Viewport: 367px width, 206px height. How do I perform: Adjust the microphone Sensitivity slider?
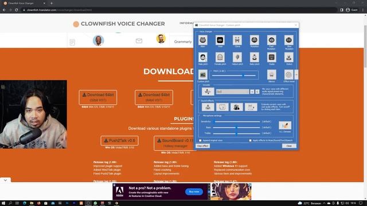(x=236, y=122)
